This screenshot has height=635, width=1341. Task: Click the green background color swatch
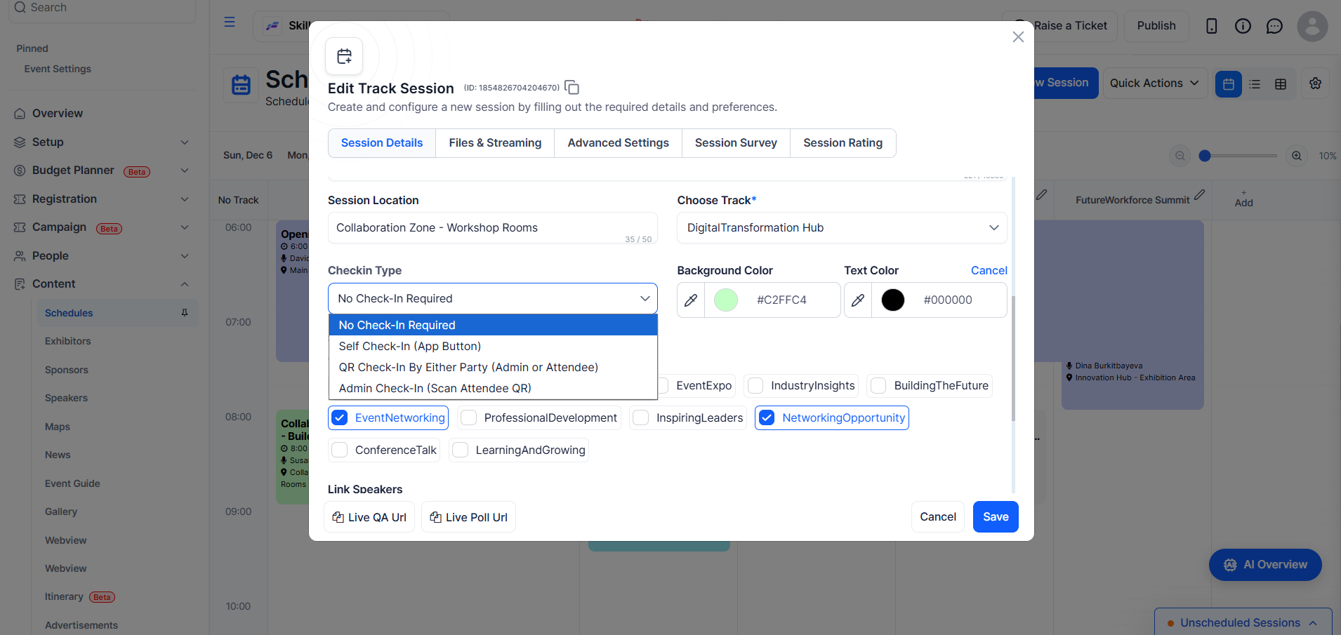(726, 300)
